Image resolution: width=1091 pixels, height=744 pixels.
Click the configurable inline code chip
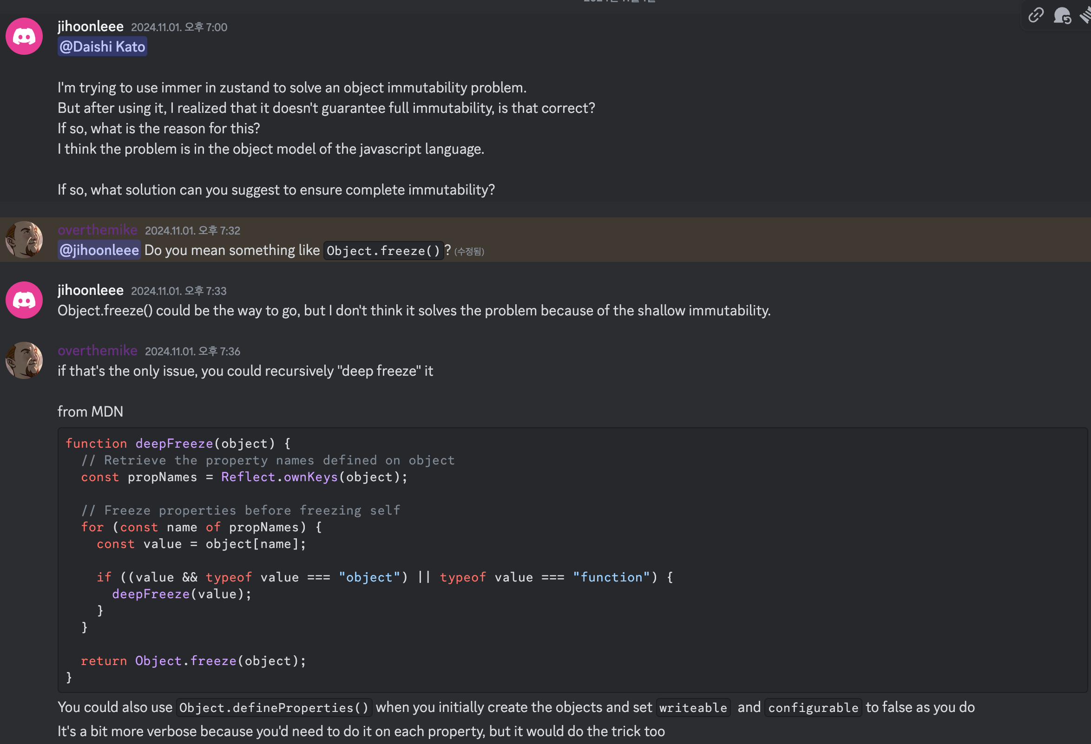[x=813, y=708]
